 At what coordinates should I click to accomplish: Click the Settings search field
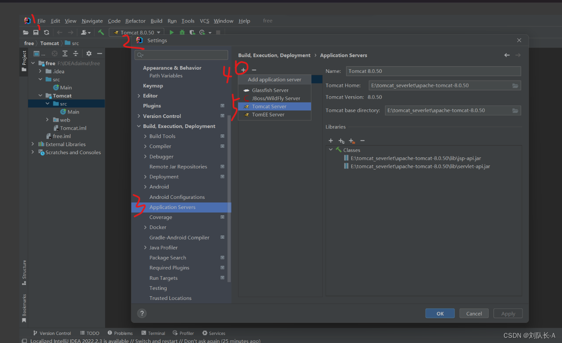pyautogui.click(x=181, y=55)
